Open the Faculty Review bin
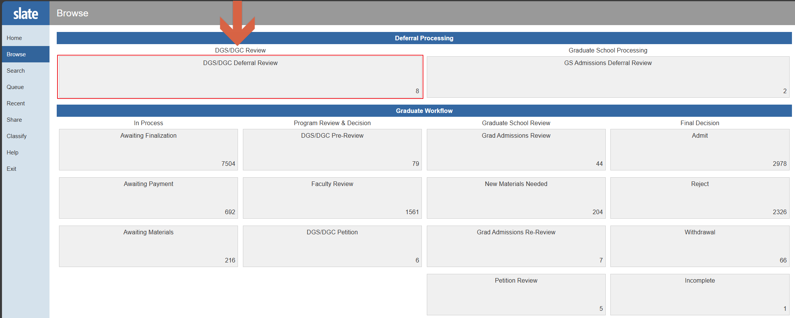The image size is (795, 318). [x=332, y=198]
